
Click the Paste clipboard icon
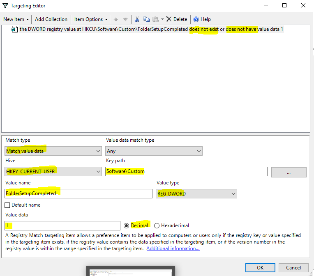pos(156,19)
